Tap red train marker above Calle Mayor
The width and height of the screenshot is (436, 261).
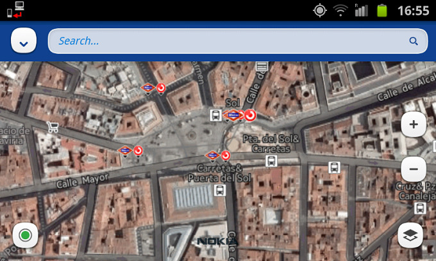[138, 151]
